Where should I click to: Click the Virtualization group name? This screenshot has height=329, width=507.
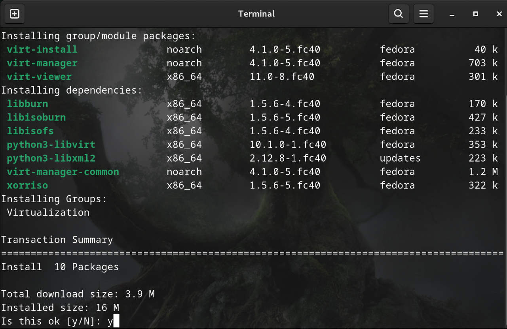(48, 212)
